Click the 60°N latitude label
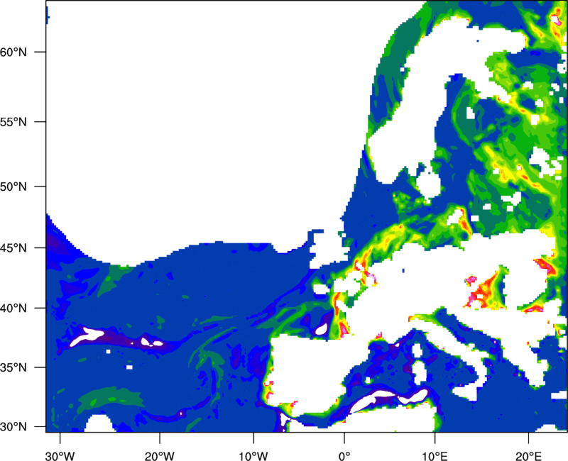The height and width of the screenshot is (461, 568). tap(13, 52)
